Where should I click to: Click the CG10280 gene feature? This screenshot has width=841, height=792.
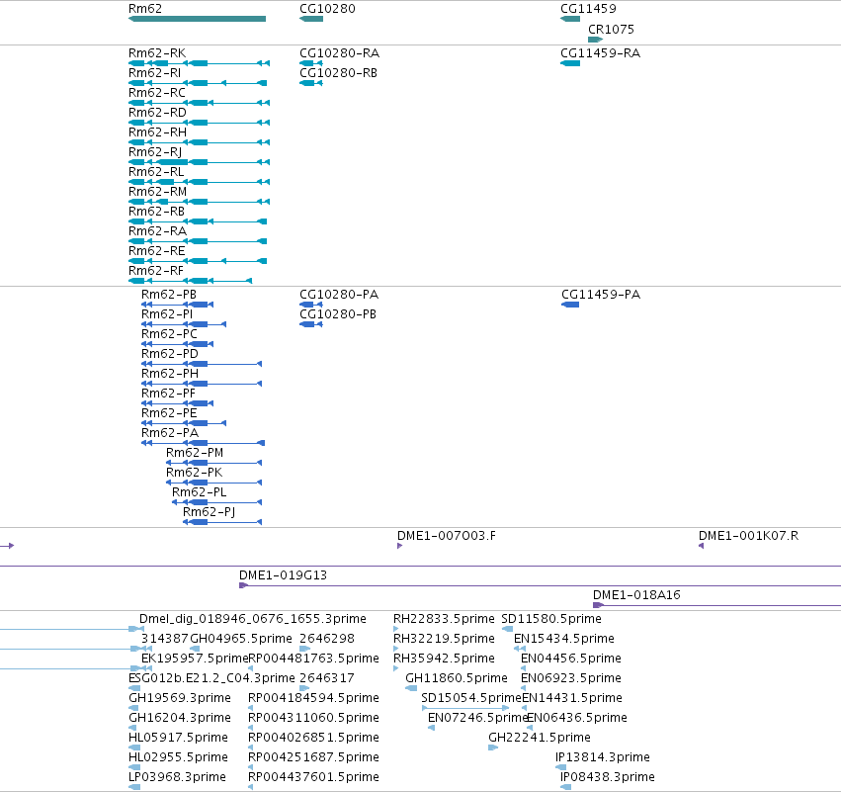point(311,19)
